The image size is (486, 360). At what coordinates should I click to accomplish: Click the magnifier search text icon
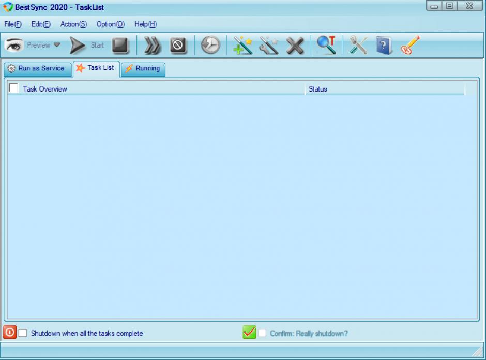[x=326, y=45]
